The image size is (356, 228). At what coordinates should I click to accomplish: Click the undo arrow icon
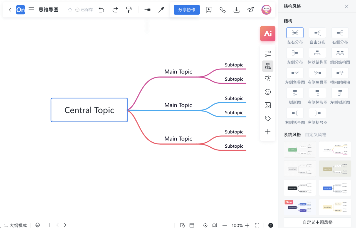point(102,10)
